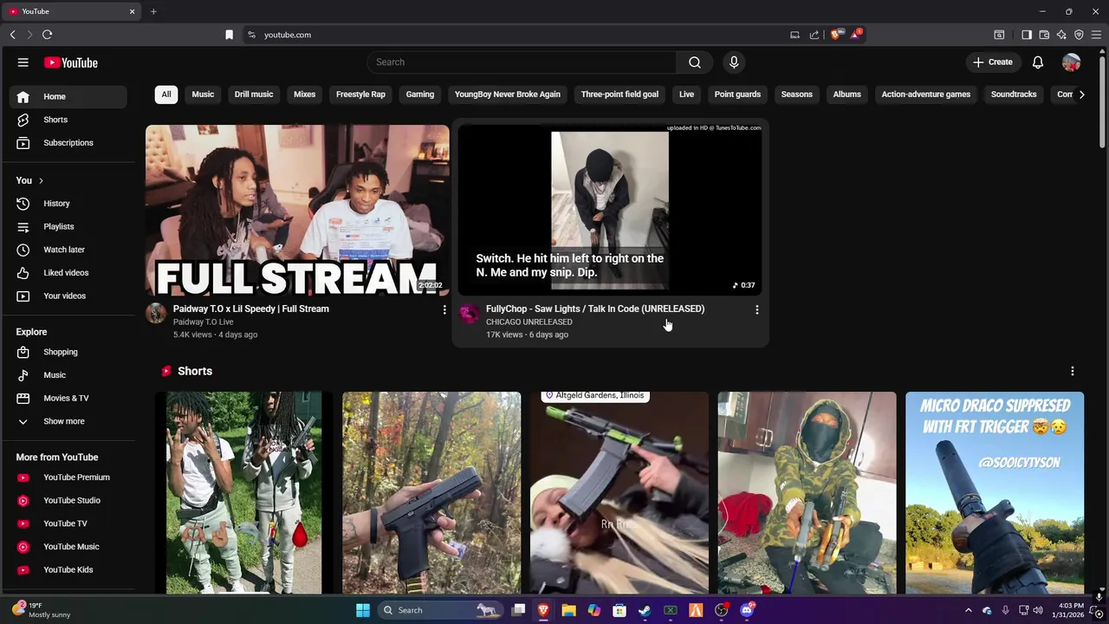Open Movies & TV under Explore
The width and height of the screenshot is (1109, 624).
point(68,398)
